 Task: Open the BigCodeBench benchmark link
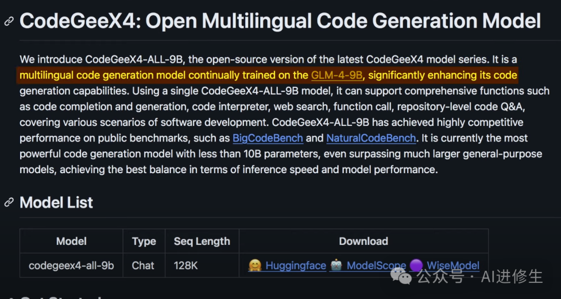pos(268,138)
